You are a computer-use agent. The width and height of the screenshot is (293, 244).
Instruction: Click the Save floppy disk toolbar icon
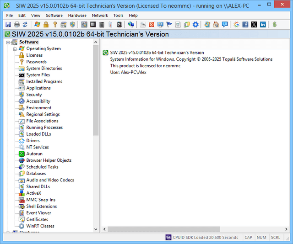pyautogui.click(x=8, y=24)
